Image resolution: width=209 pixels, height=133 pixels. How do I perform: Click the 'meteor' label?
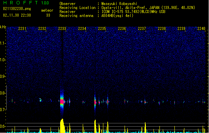click(x=47, y=10)
